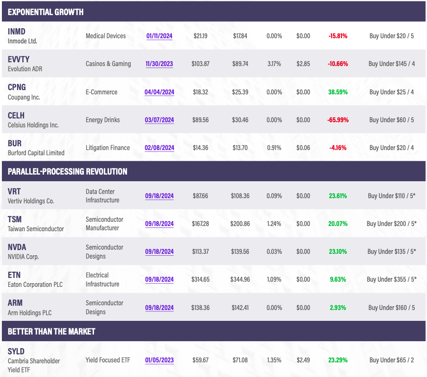Click the company name Evolution ADR
Viewport: 427px width, 377px height.
pos(25,69)
